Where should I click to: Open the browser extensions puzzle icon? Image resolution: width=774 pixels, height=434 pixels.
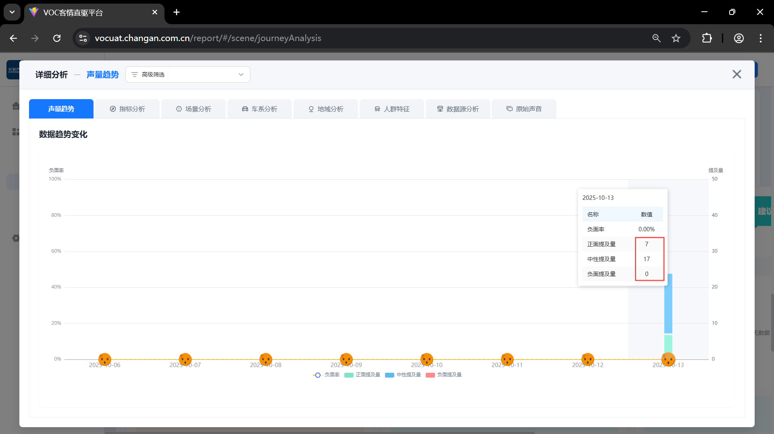tap(707, 38)
